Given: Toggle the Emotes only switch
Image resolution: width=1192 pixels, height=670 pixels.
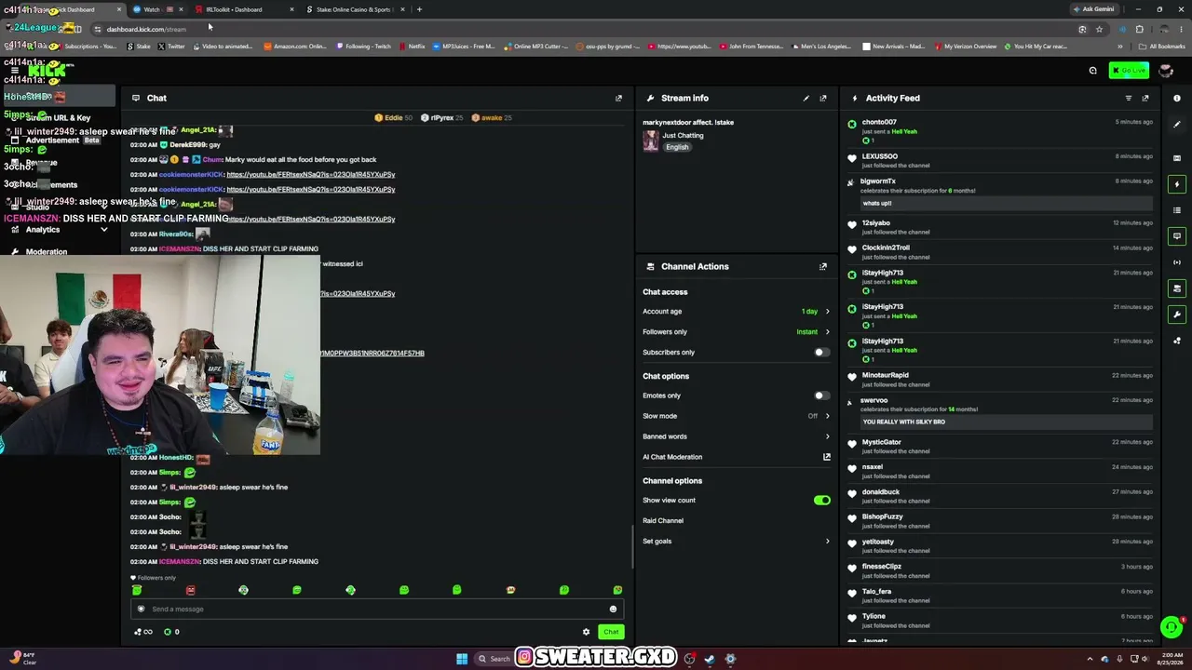Looking at the screenshot, I should (821, 395).
